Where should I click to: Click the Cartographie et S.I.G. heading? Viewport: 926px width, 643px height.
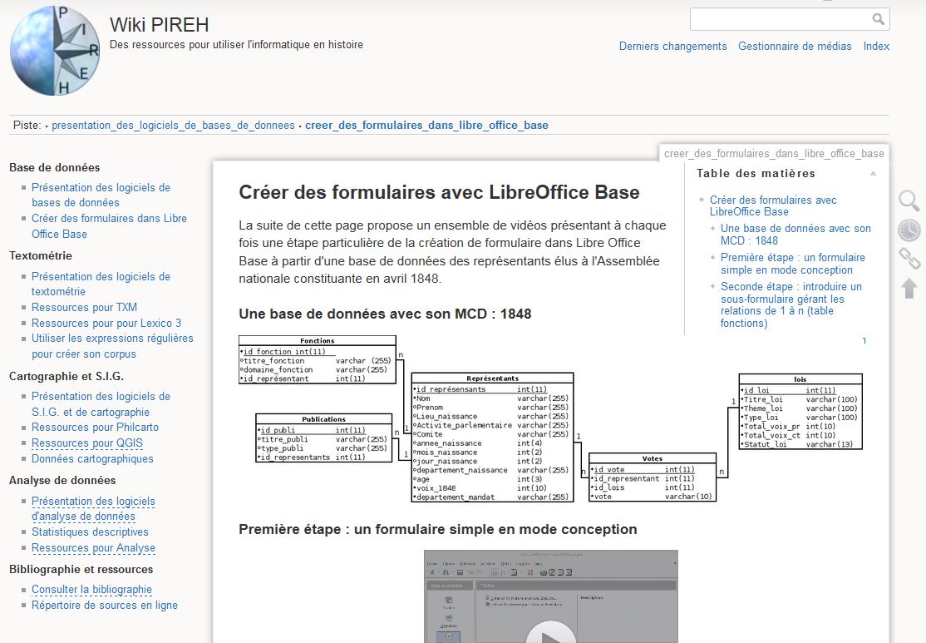(x=66, y=377)
